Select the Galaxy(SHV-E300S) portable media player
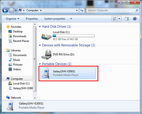Image resolution: width=142 pixels, height=114 pixels. [68, 73]
